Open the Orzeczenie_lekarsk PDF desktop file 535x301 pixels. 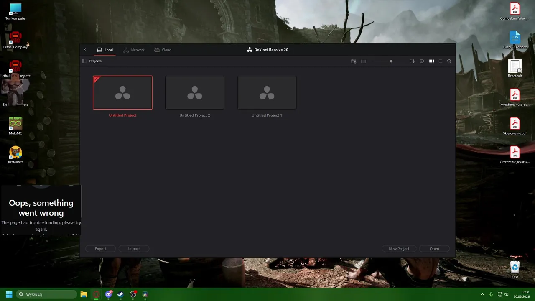[515, 155]
